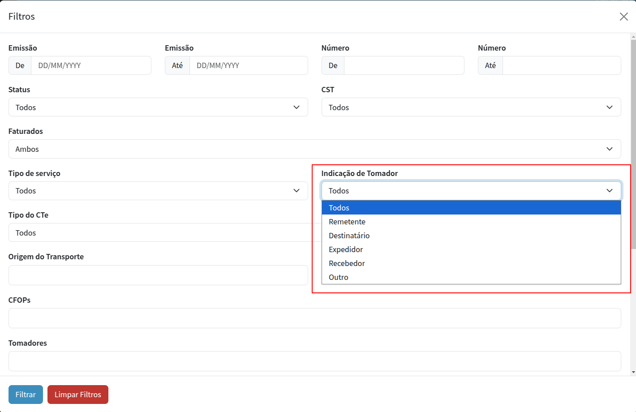This screenshot has height=412, width=636.
Task: Focus the Emissão De date field
Action: pyautogui.click(x=91, y=65)
